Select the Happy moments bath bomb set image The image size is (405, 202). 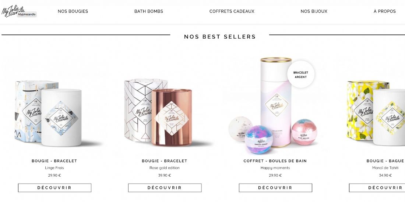pos(273,106)
